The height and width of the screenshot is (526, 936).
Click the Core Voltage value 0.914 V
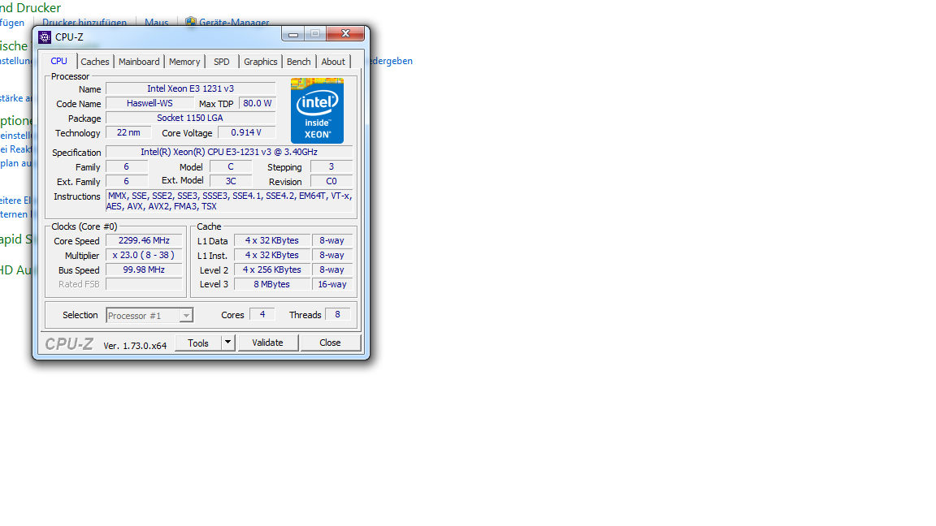[x=246, y=132]
